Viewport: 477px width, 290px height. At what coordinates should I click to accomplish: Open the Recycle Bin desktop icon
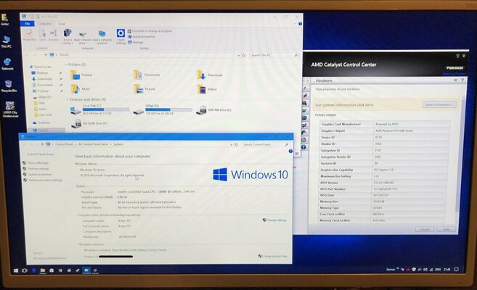coord(9,84)
